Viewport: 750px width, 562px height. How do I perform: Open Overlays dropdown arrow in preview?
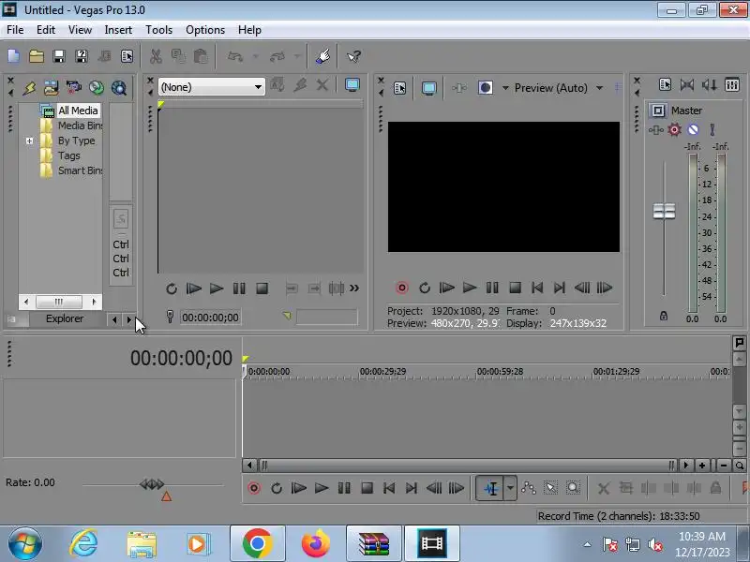(x=505, y=88)
